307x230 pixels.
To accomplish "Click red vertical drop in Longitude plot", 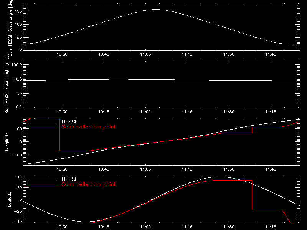I will pyautogui.click(x=60, y=135).
